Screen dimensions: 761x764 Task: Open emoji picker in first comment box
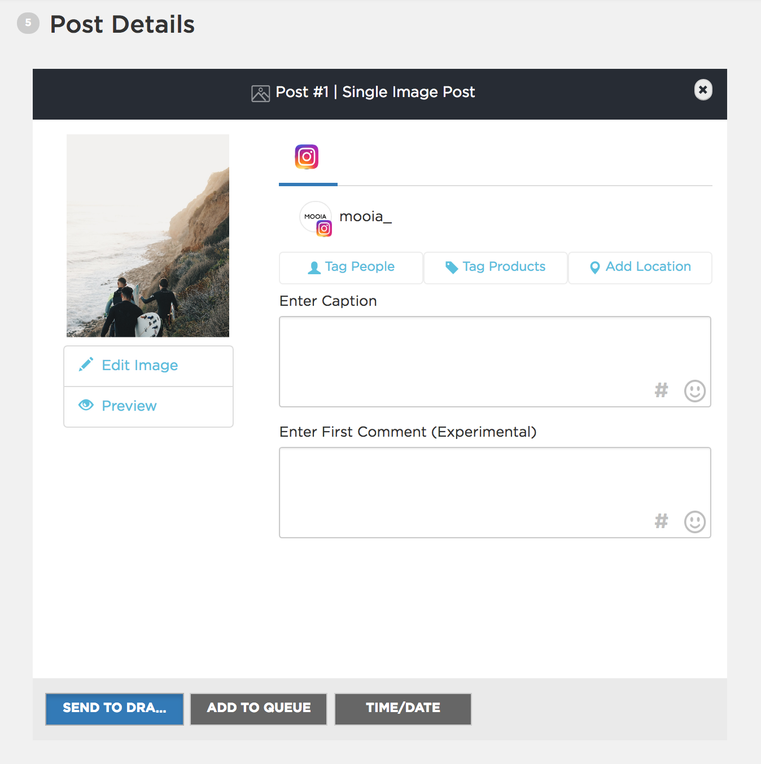(694, 521)
